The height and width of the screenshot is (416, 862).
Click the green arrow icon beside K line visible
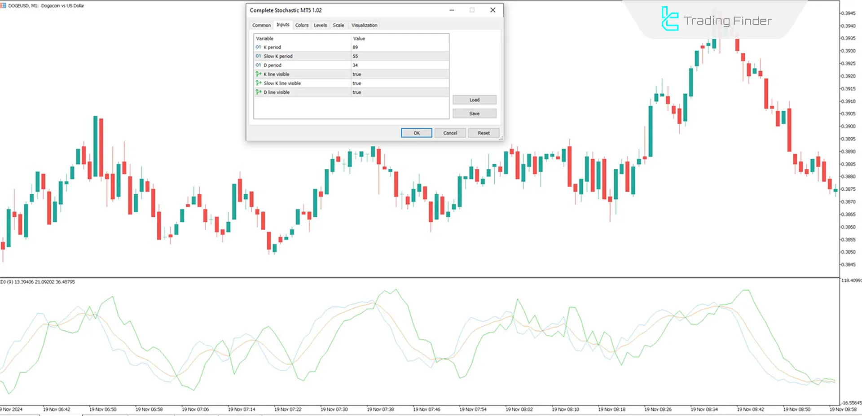[259, 74]
